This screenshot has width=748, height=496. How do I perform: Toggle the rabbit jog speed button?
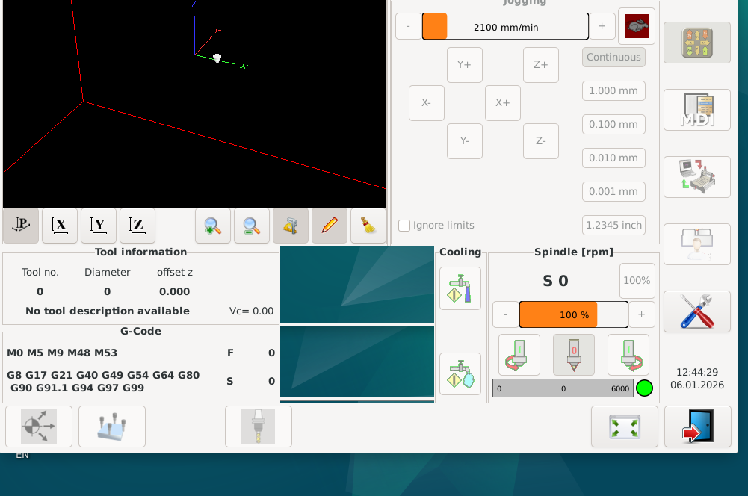click(637, 26)
